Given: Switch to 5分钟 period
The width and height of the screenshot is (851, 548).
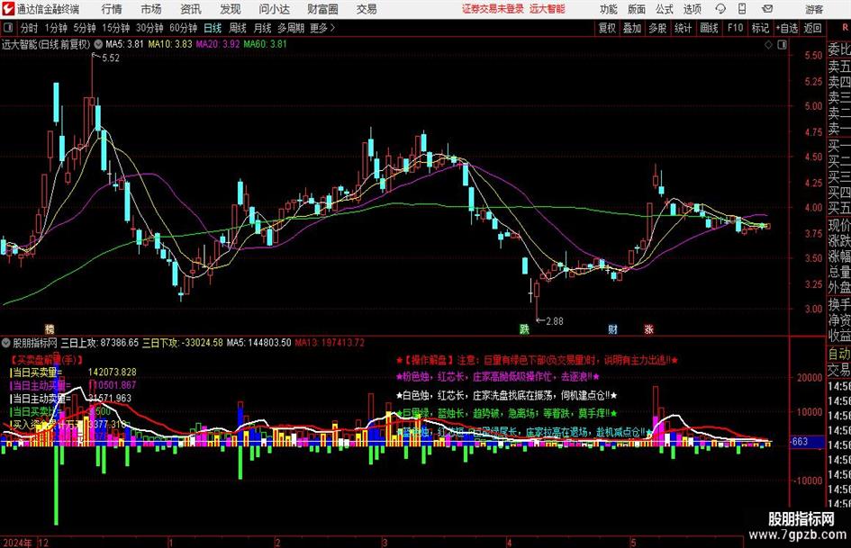Looking at the screenshot, I should point(85,28).
